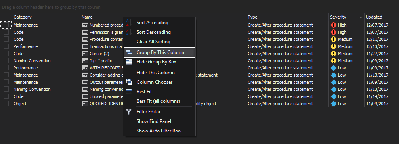Click the Best Fit menu entry
399x144 pixels.
coord(159,92)
